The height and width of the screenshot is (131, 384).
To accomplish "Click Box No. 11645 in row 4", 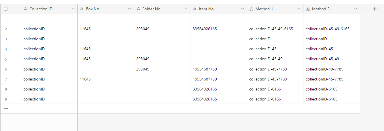I will [85, 49].
